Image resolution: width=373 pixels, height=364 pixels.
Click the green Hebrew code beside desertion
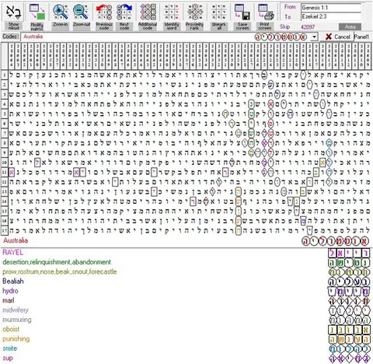pyautogui.click(x=349, y=263)
